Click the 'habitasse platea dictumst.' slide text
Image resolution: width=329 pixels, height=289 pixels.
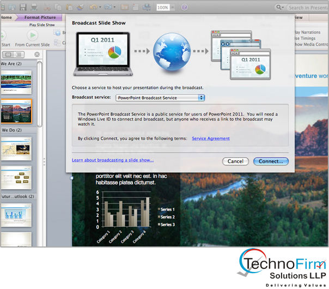(126, 183)
